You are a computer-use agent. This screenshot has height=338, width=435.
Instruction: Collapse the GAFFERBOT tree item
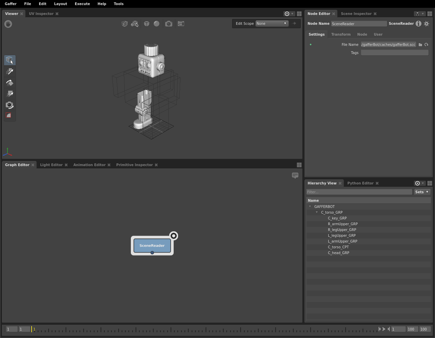point(310,207)
